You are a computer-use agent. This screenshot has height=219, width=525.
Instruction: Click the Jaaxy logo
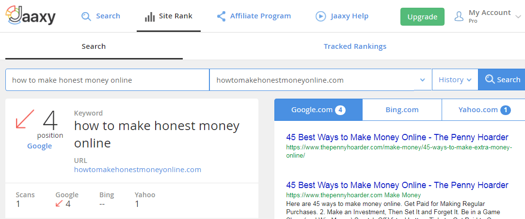(31, 15)
